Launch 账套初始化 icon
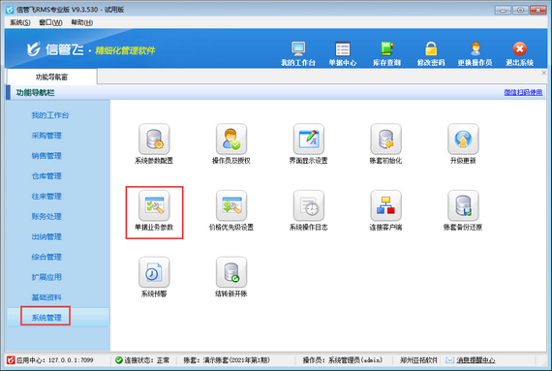The height and width of the screenshot is (371, 552). point(385,139)
